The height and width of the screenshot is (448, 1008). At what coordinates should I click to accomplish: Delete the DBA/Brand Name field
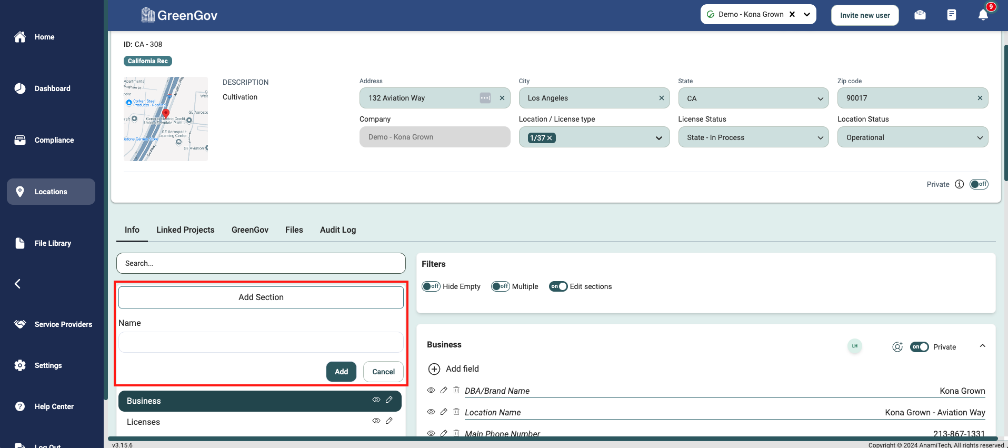(456, 390)
